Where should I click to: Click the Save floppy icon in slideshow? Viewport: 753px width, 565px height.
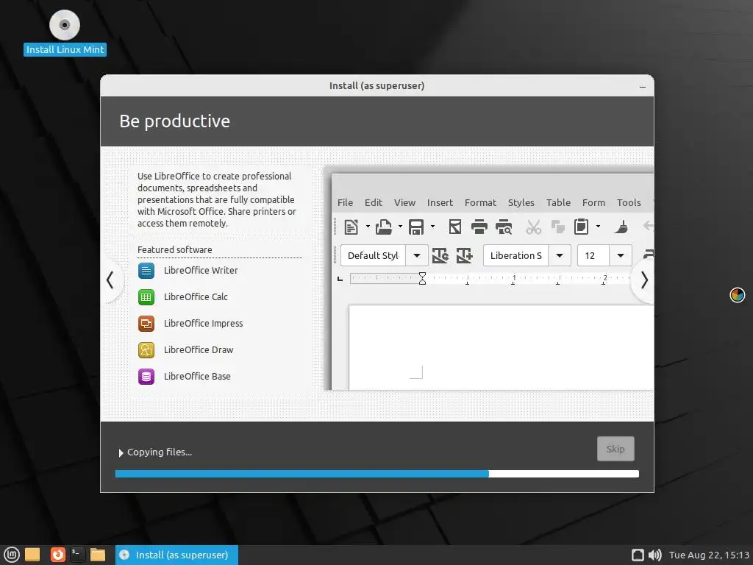coord(416,227)
